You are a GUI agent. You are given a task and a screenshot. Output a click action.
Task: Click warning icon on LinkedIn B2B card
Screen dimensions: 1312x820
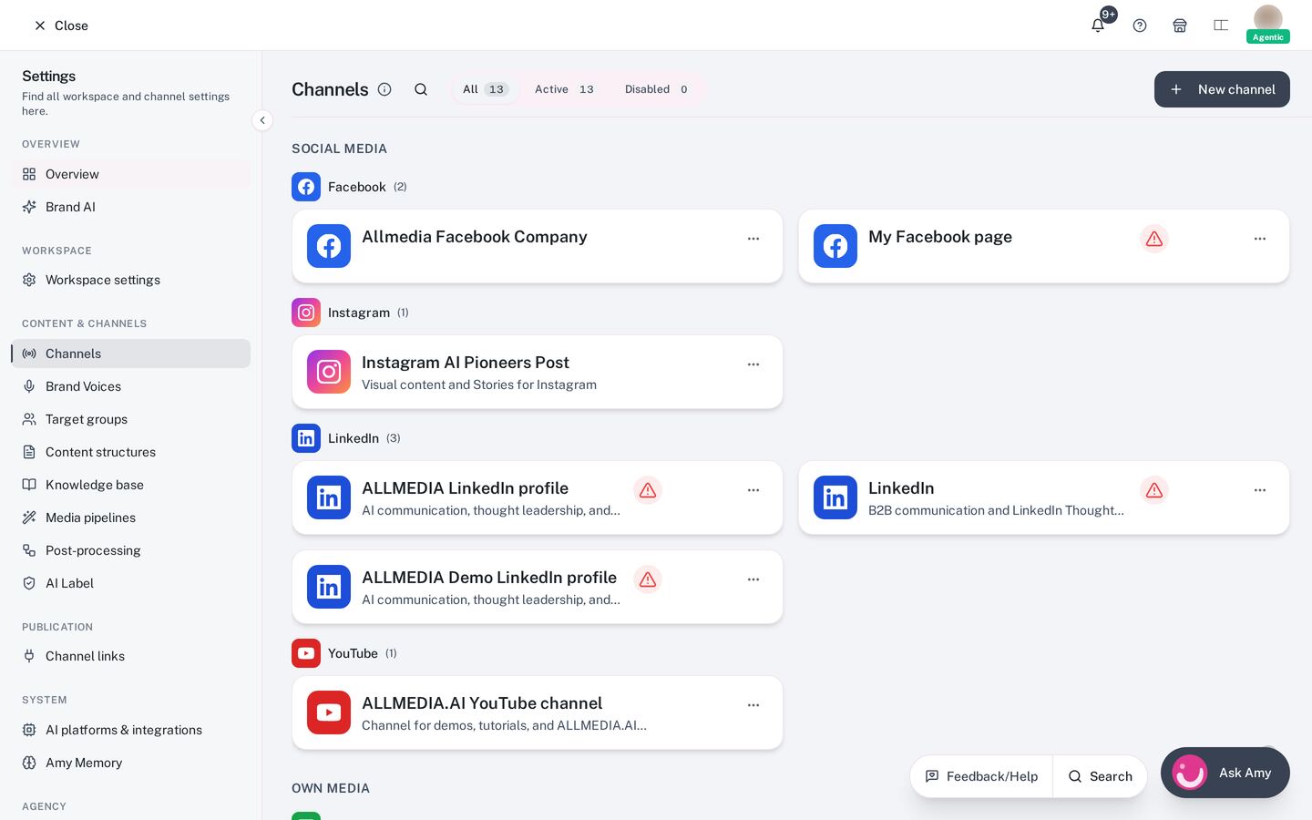point(1154,490)
